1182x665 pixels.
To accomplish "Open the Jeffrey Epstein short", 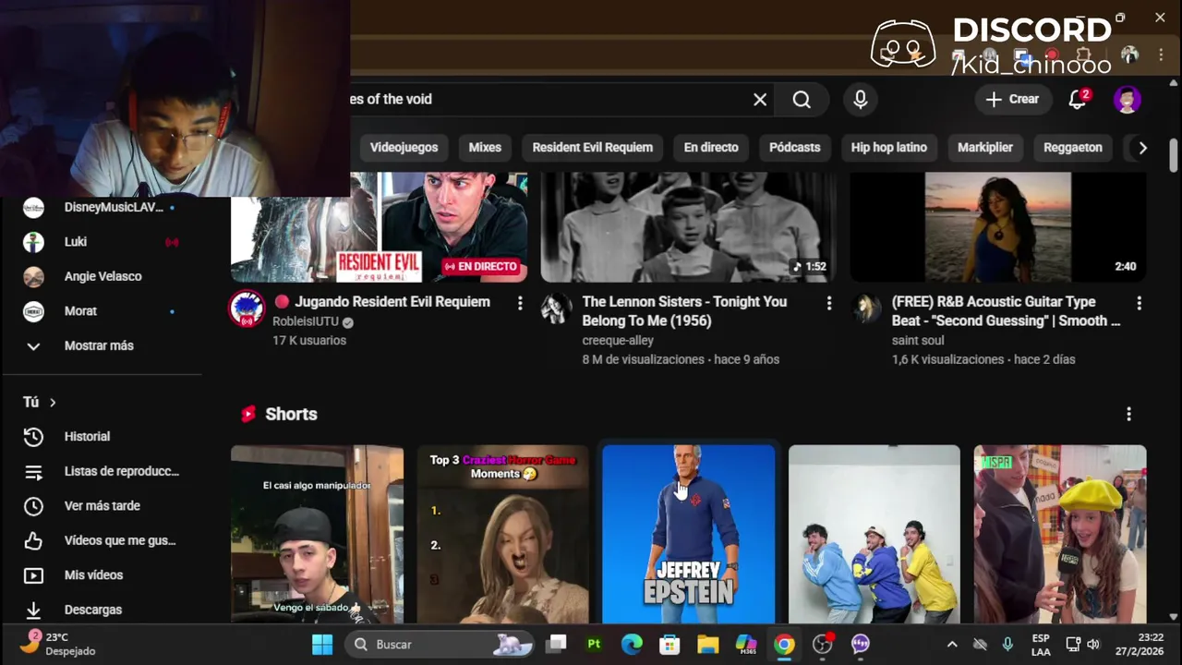I will tap(689, 534).
